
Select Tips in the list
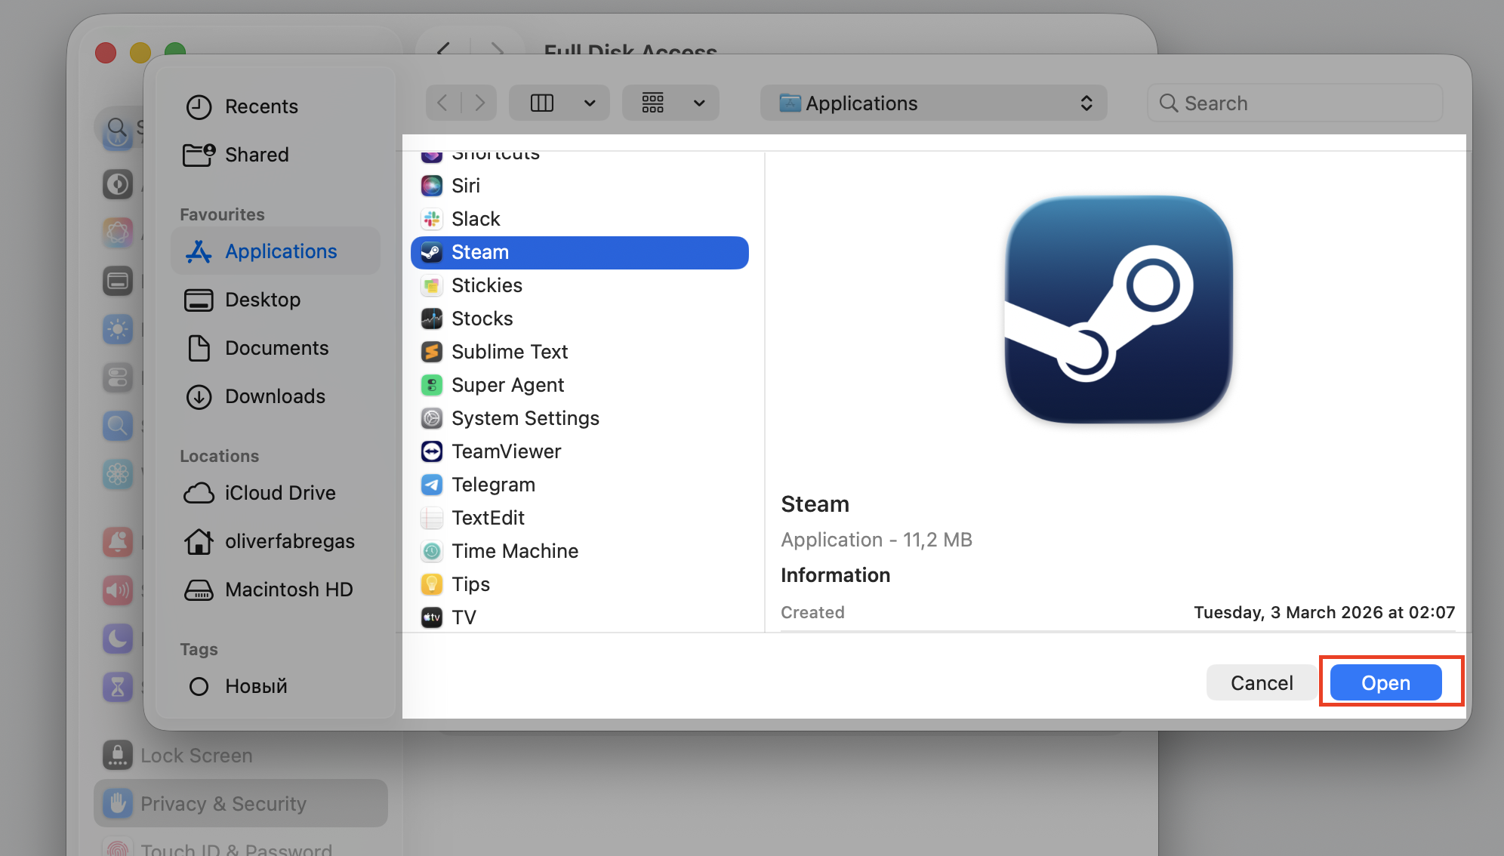click(580, 584)
